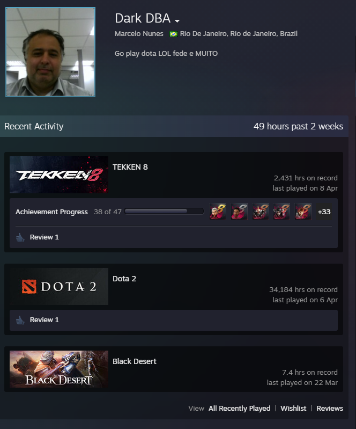Click the Brazil flag icon
Image resolution: width=356 pixels, height=429 pixels.
click(x=174, y=34)
